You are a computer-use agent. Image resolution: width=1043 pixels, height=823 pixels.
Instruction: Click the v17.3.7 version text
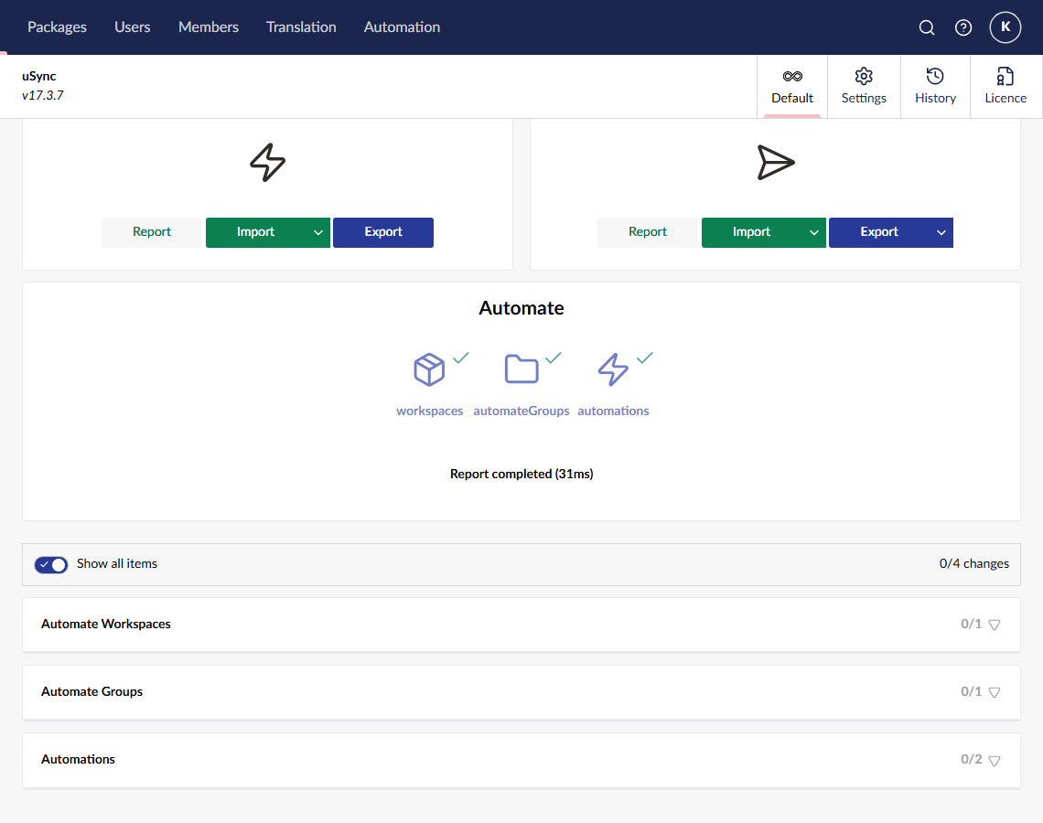tap(43, 95)
